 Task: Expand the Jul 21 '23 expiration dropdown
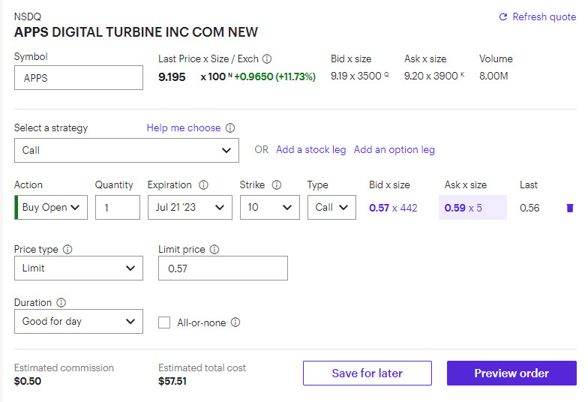pos(190,208)
